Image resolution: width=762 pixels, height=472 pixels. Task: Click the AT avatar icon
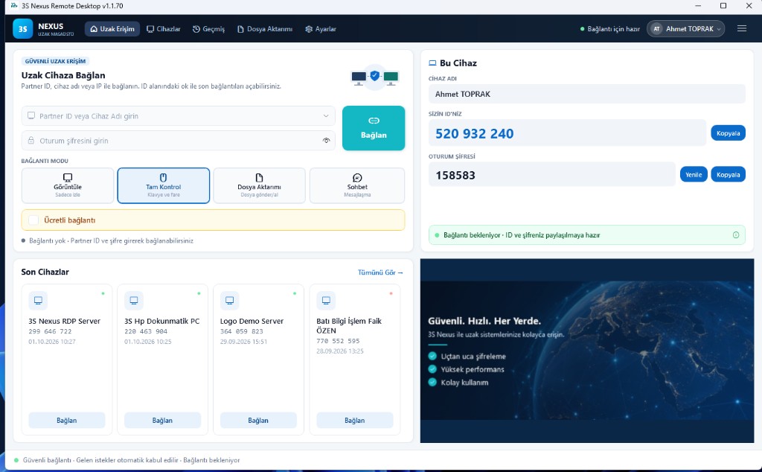[656, 29]
